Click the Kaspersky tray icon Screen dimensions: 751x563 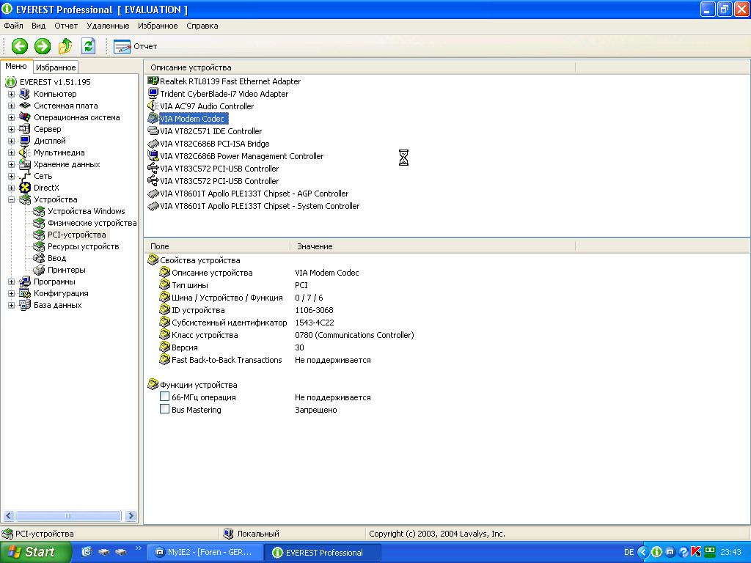696,552
